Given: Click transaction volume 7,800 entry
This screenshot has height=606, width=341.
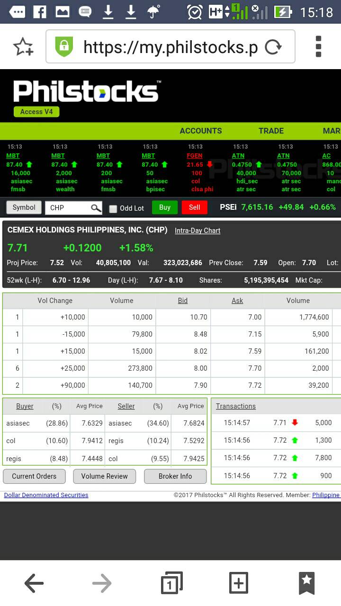Looking at the screenshot, I should pyautogui.click(x=323, y=458).
